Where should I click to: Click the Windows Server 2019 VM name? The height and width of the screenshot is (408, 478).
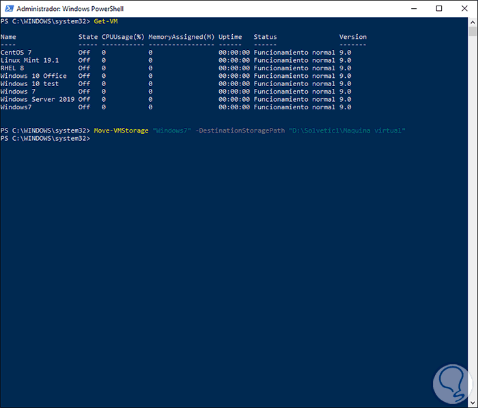38,100
